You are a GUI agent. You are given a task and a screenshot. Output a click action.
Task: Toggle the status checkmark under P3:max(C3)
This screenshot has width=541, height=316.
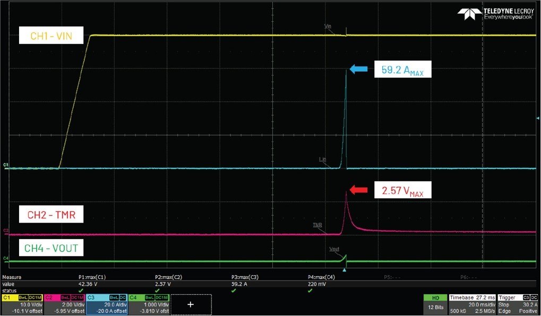[234, 291]
